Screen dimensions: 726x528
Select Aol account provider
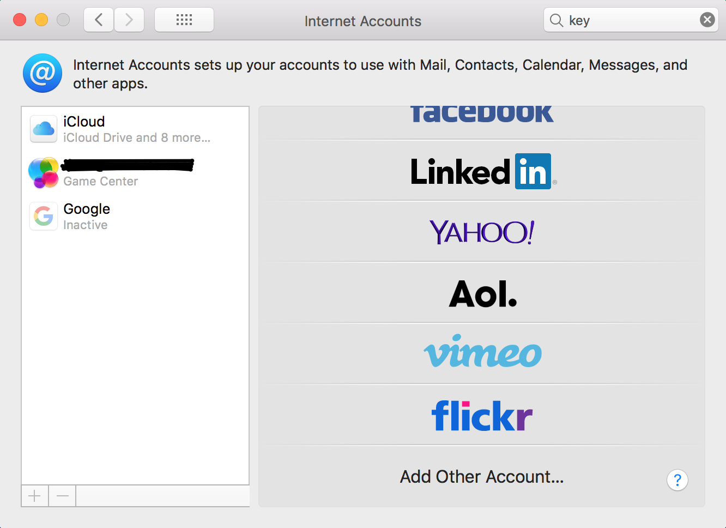[482, 294]
